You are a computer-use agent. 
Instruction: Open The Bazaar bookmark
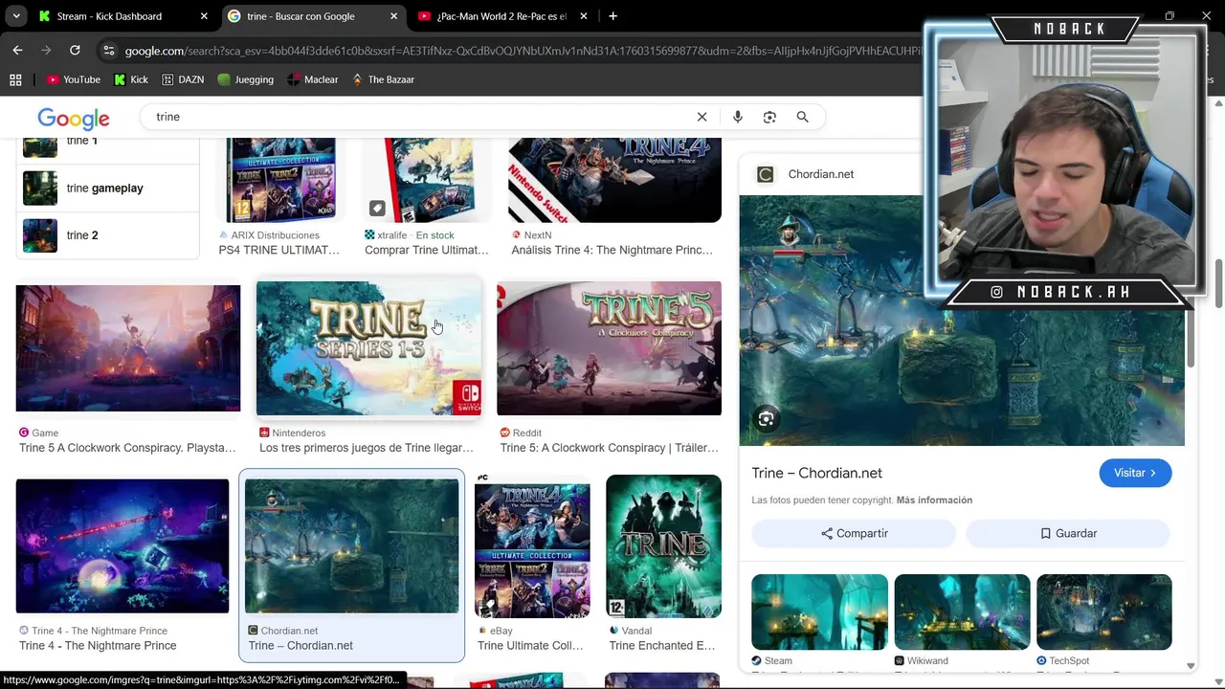pyautogui.click(x=383, y=79)
